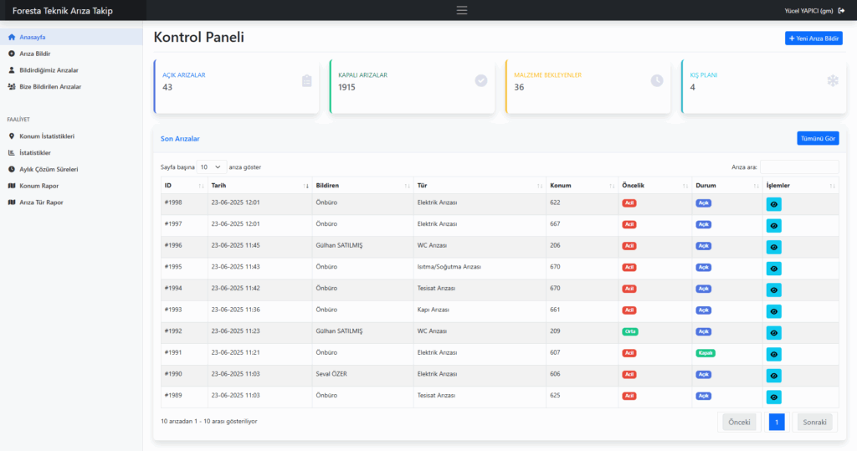Click the snowflake icon on Kış Planı card
Image resolution: width=857 pixels, height=451 pixels.
point(833,81)
